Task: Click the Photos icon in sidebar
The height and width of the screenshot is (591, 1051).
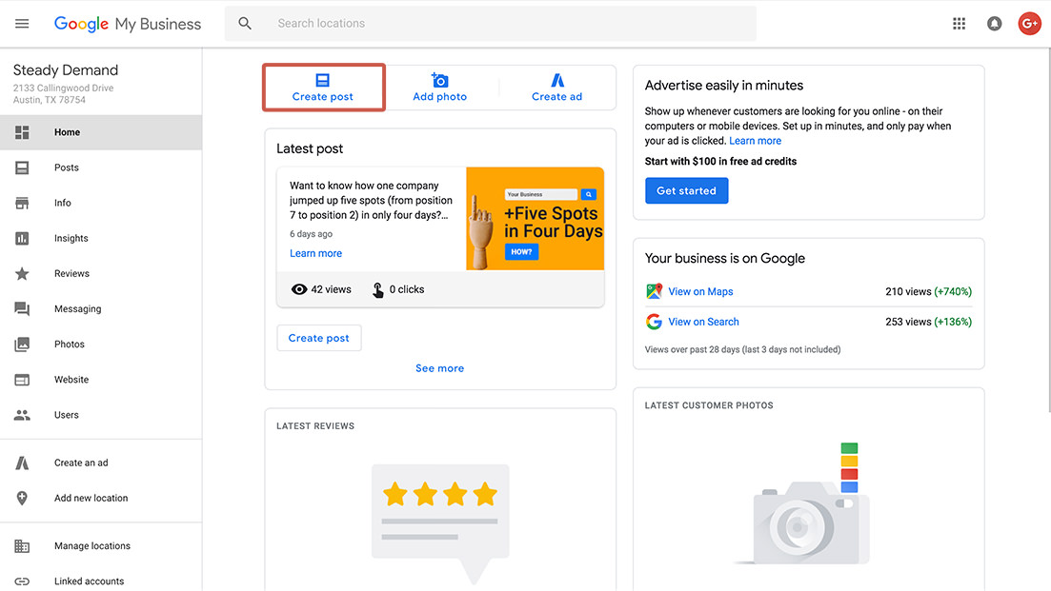Action: 22,344
